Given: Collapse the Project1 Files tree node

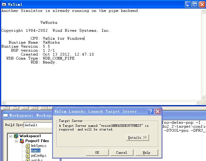Looking at the screenshot, I should coord(16,141).
